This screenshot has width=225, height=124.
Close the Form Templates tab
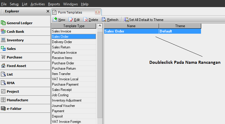[x=97, y=12]
